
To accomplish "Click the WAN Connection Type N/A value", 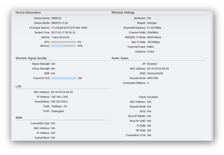I will point(53,123).
